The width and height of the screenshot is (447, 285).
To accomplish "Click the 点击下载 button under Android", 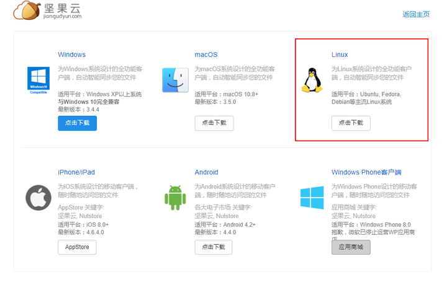I will pyautogui.click(x=214, y=247).
